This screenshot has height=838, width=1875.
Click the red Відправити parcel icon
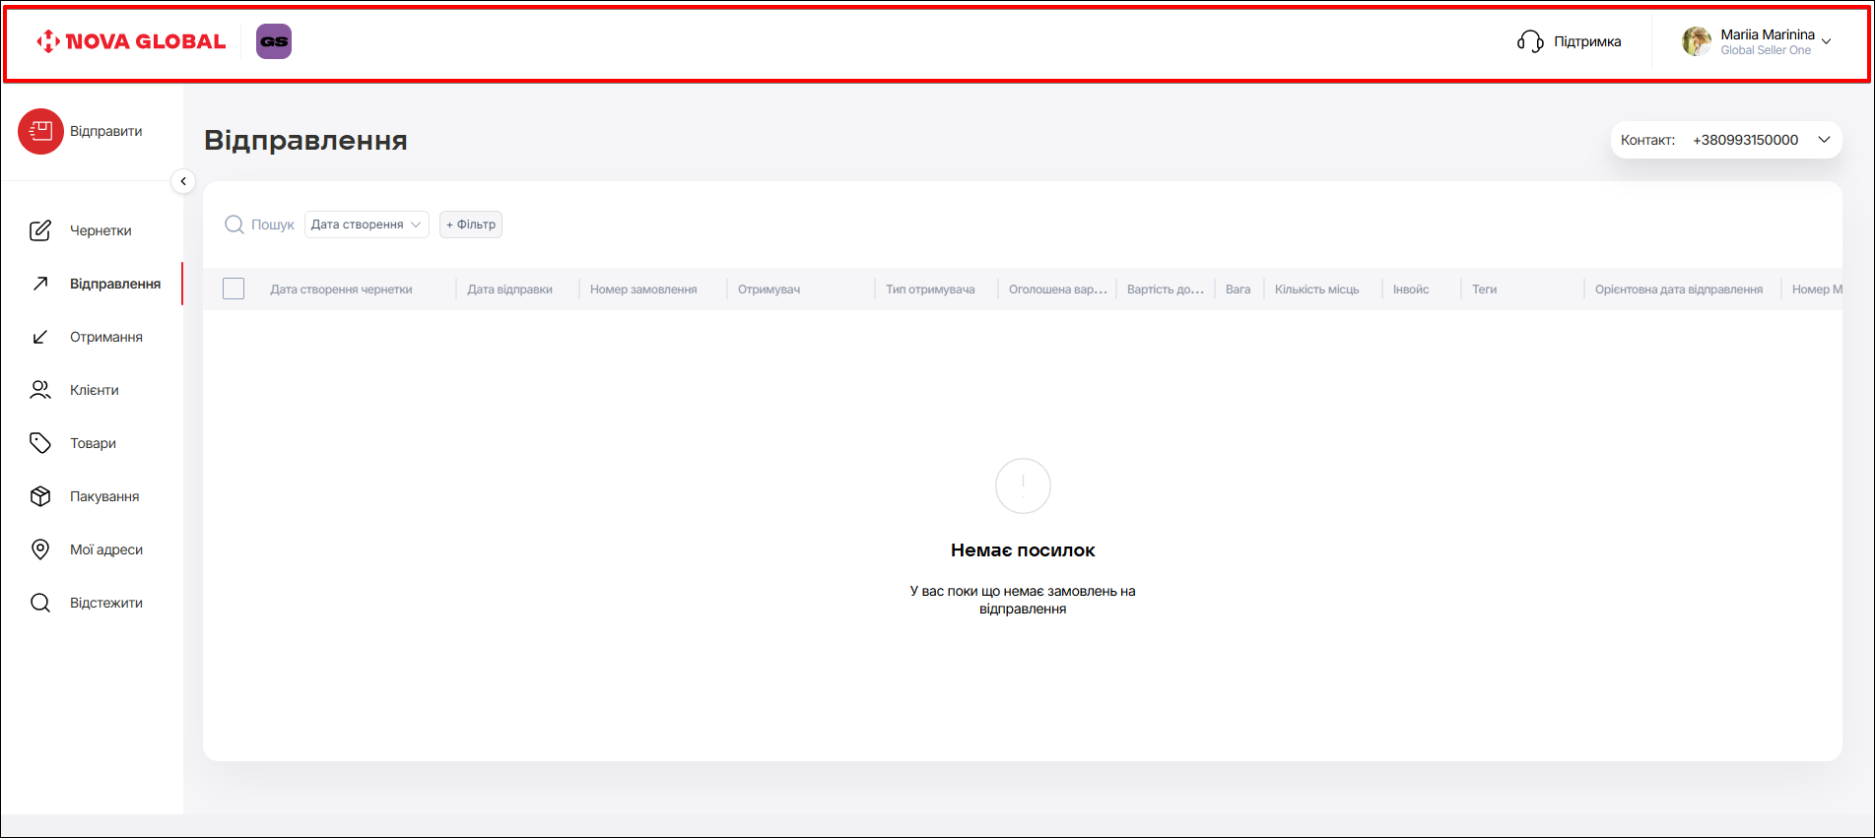pyautogui.click(x=40, y=131)
